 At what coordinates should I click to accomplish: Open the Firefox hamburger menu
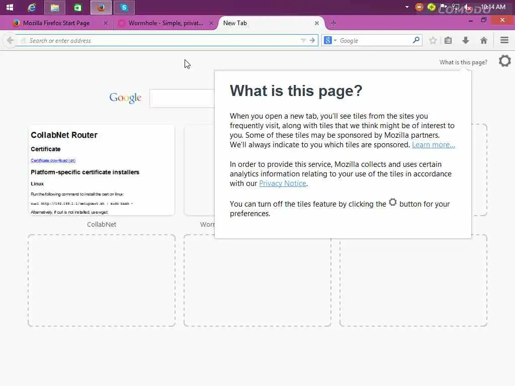coord(504,40)
